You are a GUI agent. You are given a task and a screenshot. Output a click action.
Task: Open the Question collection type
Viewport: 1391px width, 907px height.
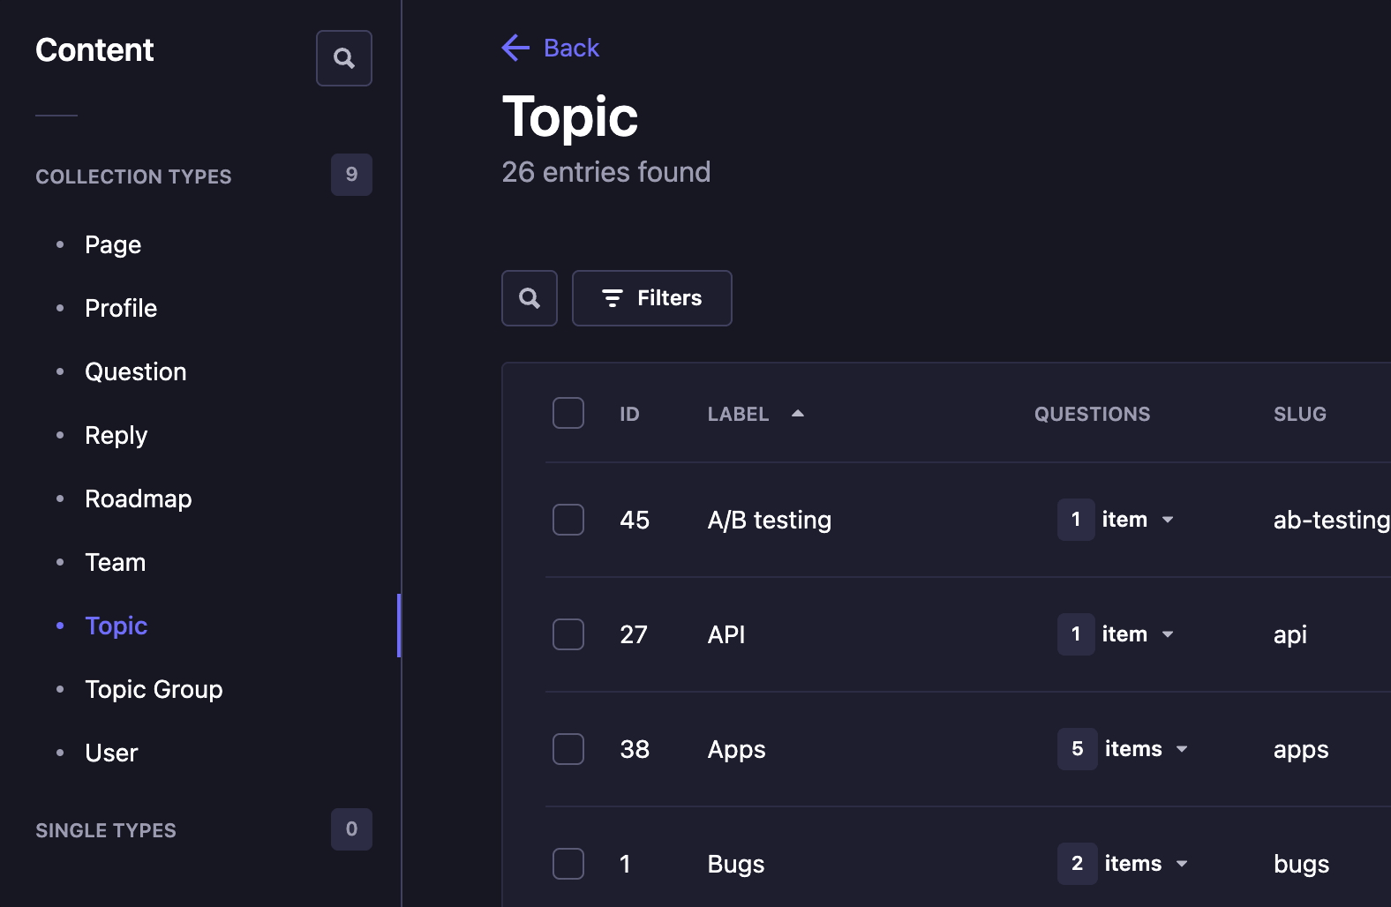(x=136, y=371)
